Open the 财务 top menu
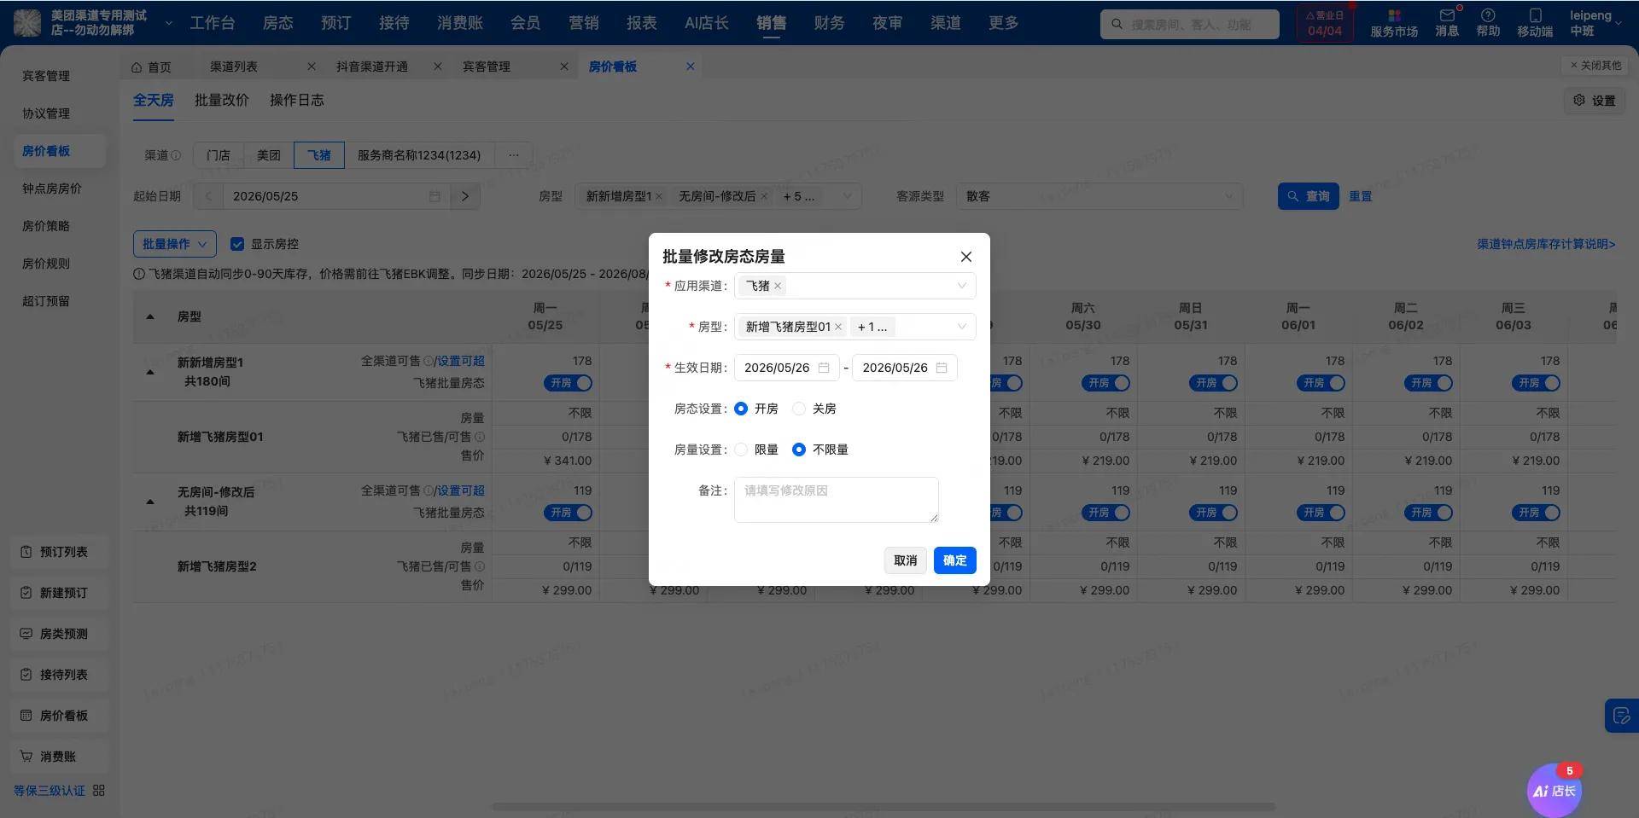 point(829,23)
